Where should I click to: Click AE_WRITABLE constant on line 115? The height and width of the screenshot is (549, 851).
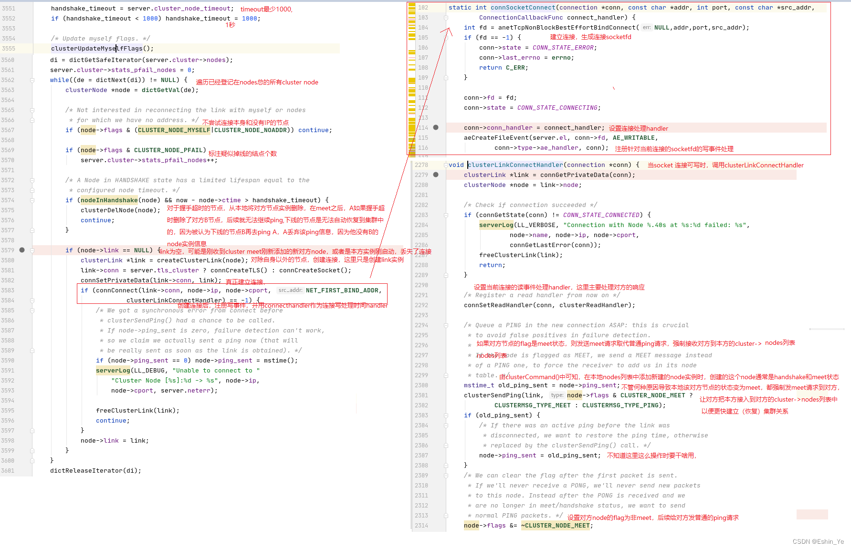point(634,138)
